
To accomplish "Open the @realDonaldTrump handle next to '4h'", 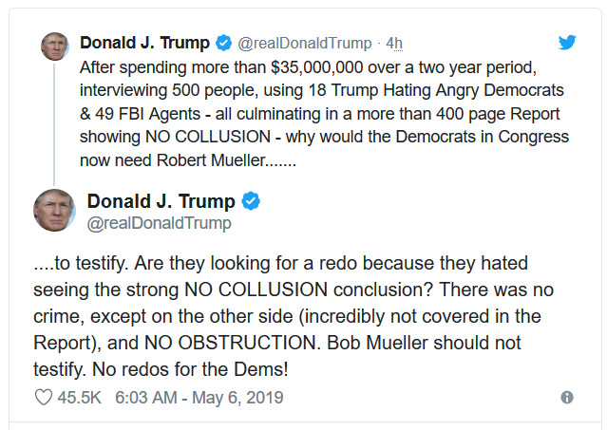I will point(304,44).
